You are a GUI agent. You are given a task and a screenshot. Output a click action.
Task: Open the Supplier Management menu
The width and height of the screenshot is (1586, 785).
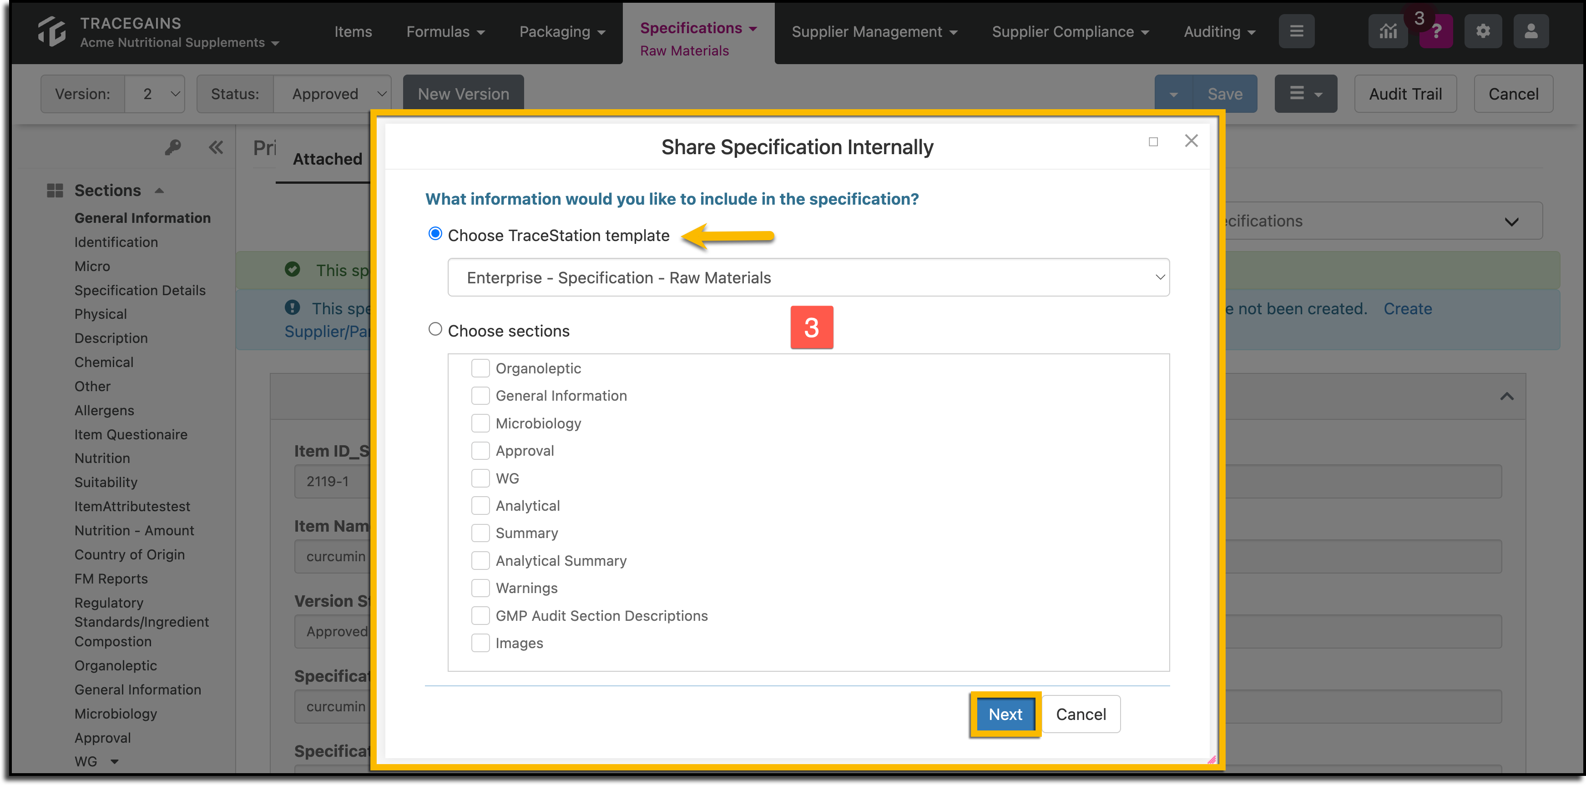pos(874,31)
